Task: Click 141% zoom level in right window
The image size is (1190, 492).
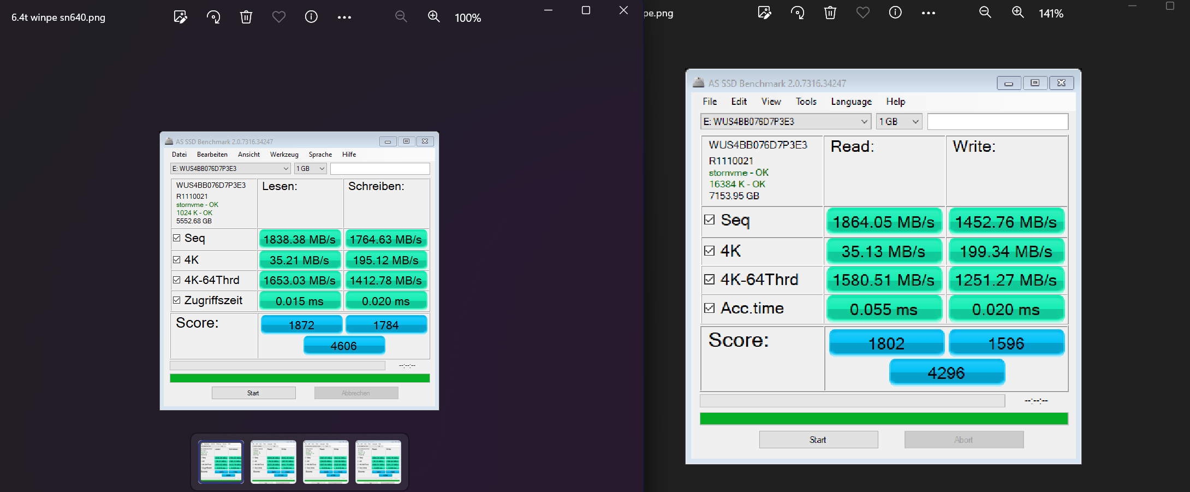Action: pos(1051,14)
